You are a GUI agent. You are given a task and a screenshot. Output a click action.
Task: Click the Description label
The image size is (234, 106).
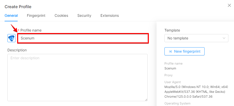point(17,50)
